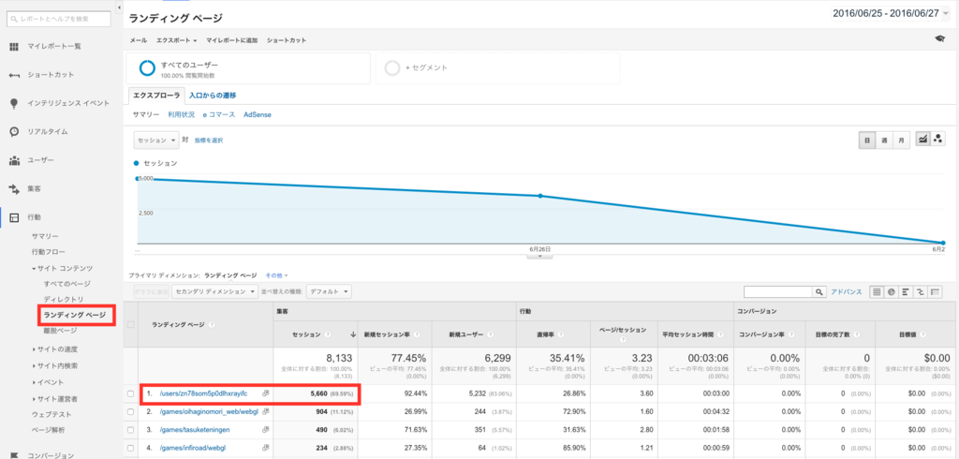
Task: Toggle chart granularity to 月 (month)
Action: pyautogui.click(x=901, y=141)
